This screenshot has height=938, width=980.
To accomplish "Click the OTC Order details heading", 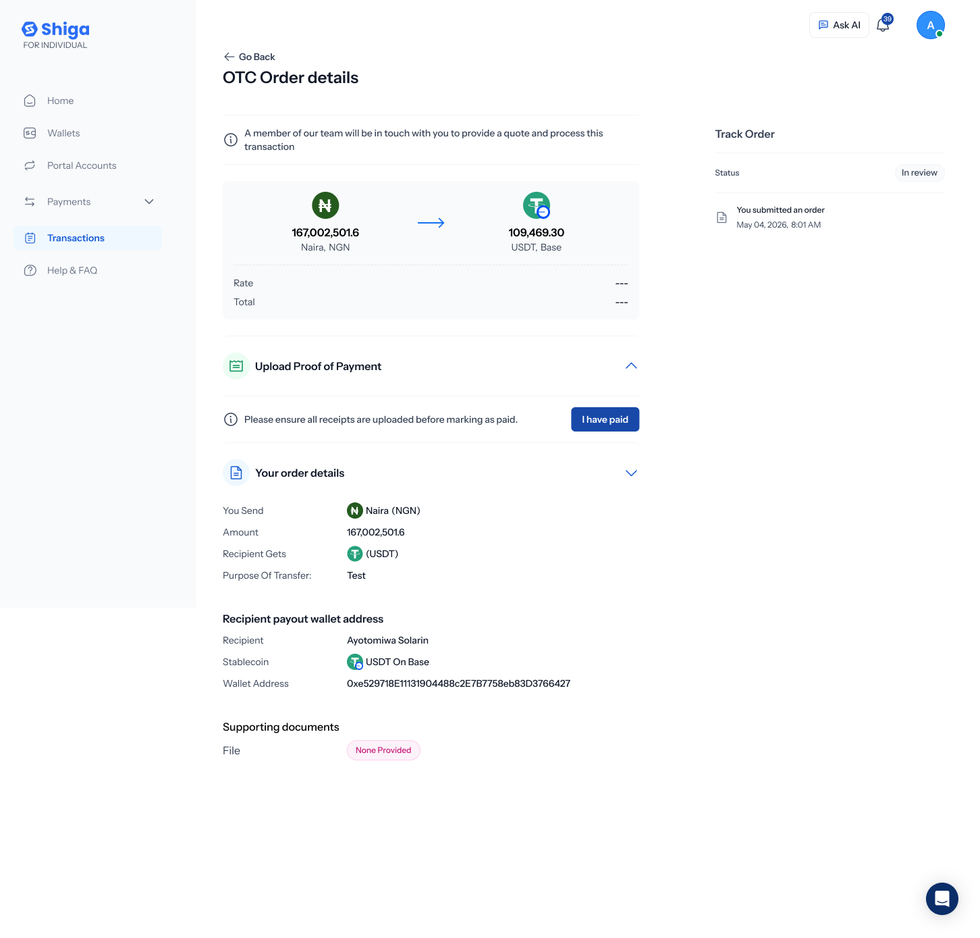I will (290, 78).
